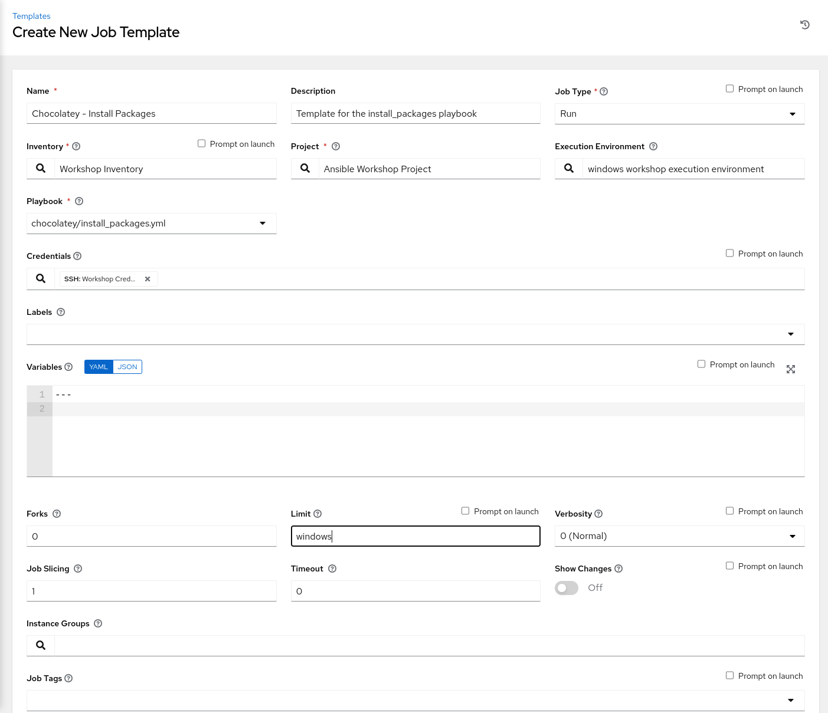This screenshot has width=828, height=713.
Task: Show help for Show Changes field
Action: [x=618, y=569]
